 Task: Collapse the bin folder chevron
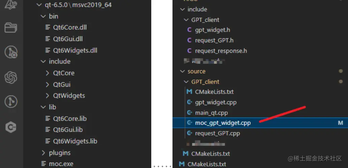click(43, 16)
